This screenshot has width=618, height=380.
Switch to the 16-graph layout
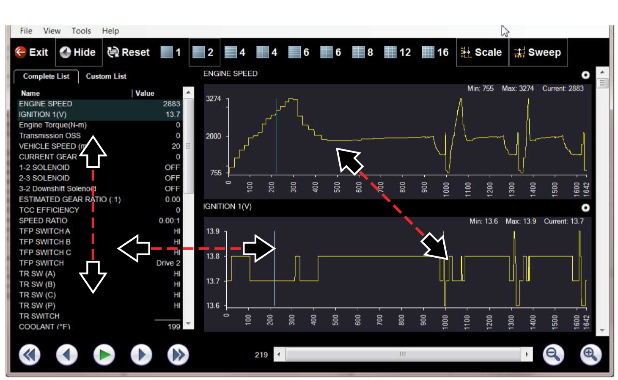pos(435,52)
